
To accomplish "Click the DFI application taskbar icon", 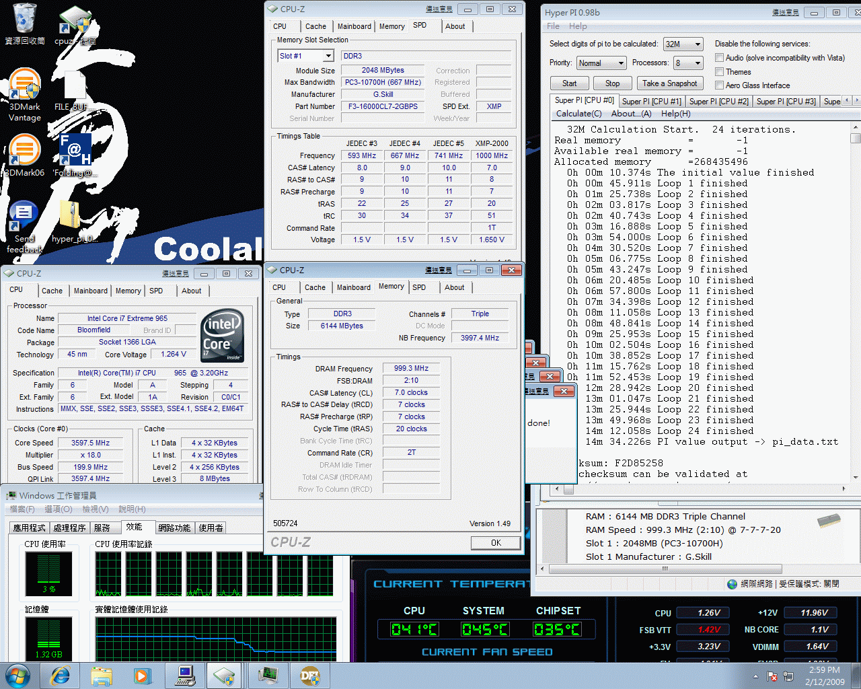I will pos(309,676).
